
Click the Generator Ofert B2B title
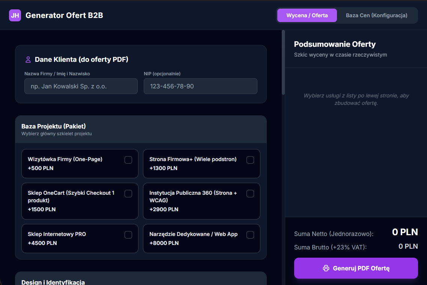pos(64,15)
